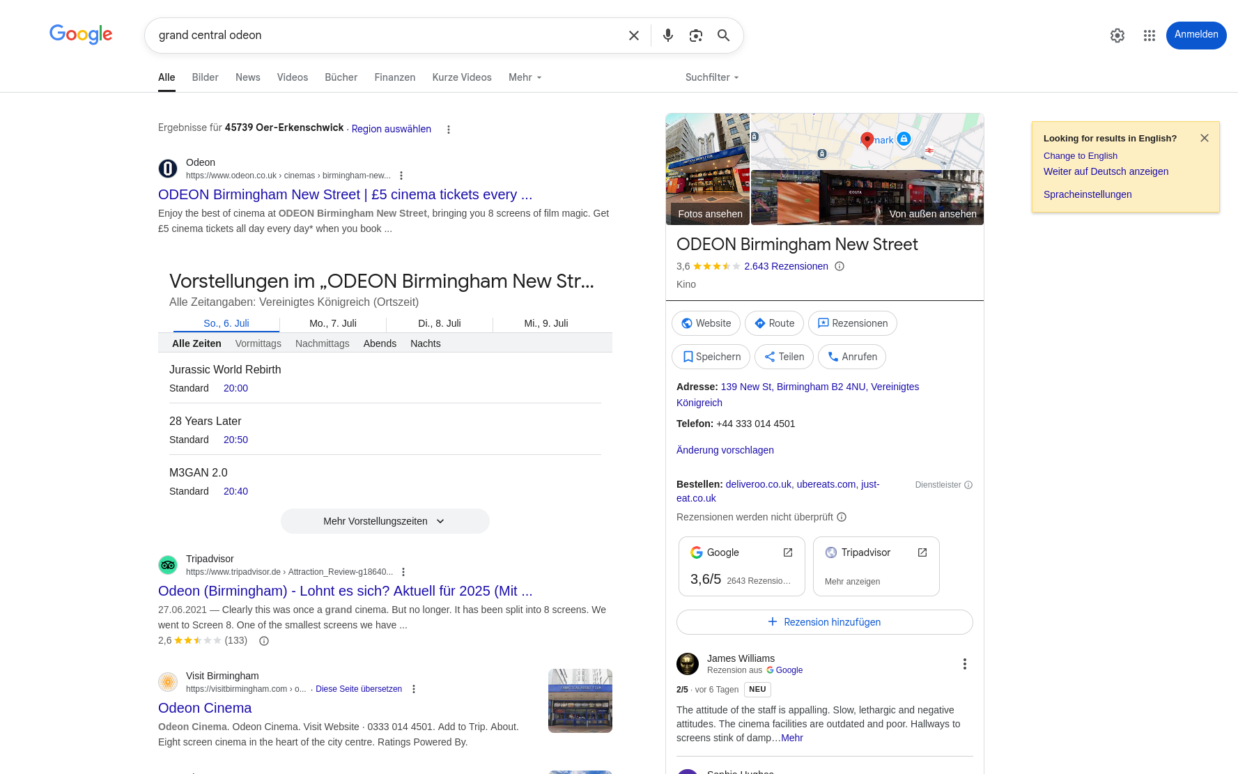1238x774 pixels.
Task: Expand James Williams review with Mehr
Action: click(792, 738)
